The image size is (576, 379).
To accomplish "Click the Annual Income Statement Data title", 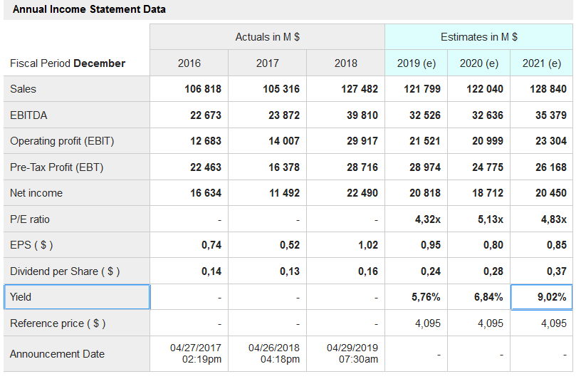I will coord(90,9).
